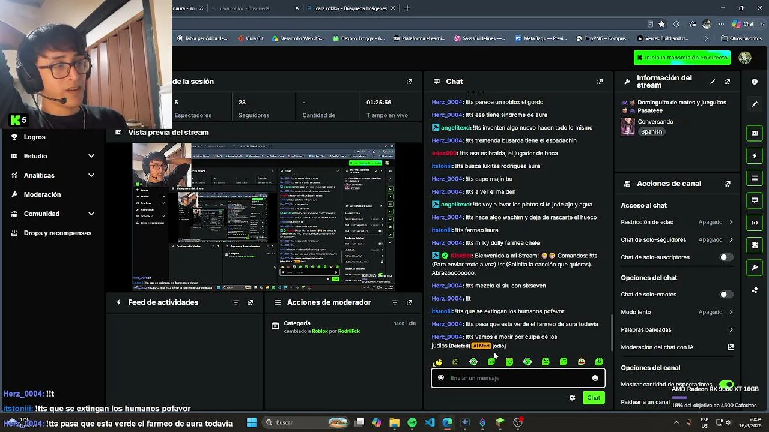Open the Windows Start menu
The height and width of the screenshot is (432, 769).
pos(252,422)
